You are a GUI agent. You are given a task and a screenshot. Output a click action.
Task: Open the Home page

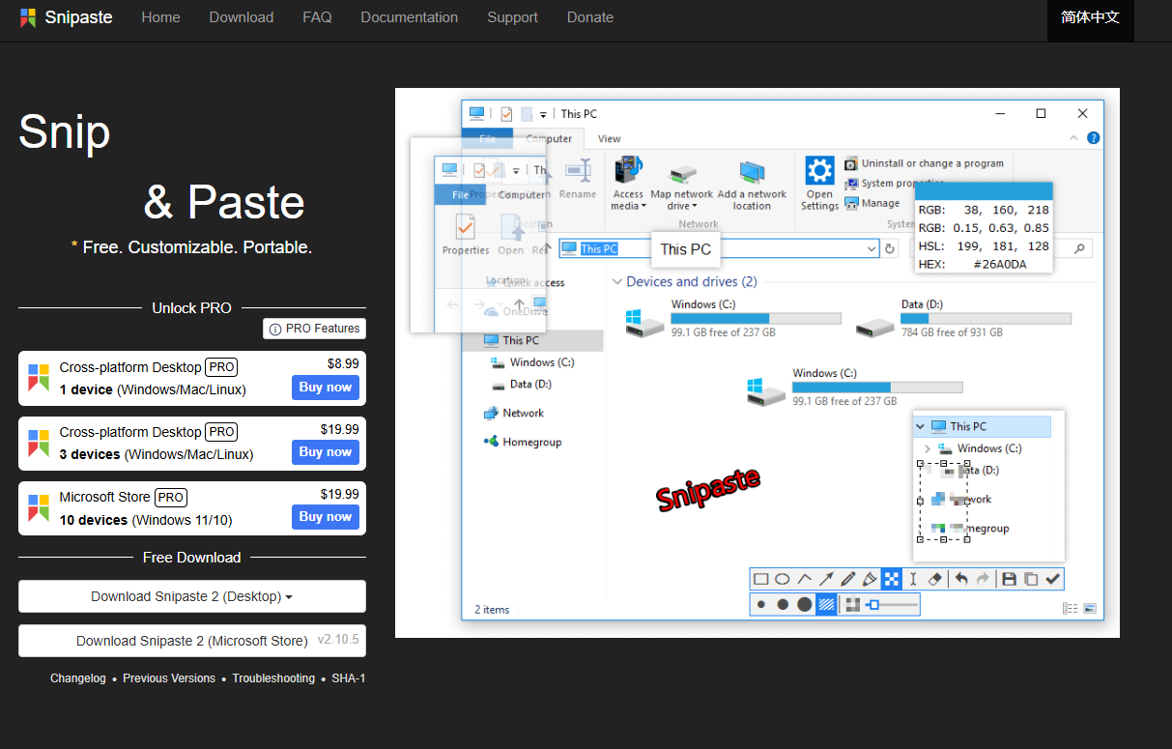tap(160, 17)
